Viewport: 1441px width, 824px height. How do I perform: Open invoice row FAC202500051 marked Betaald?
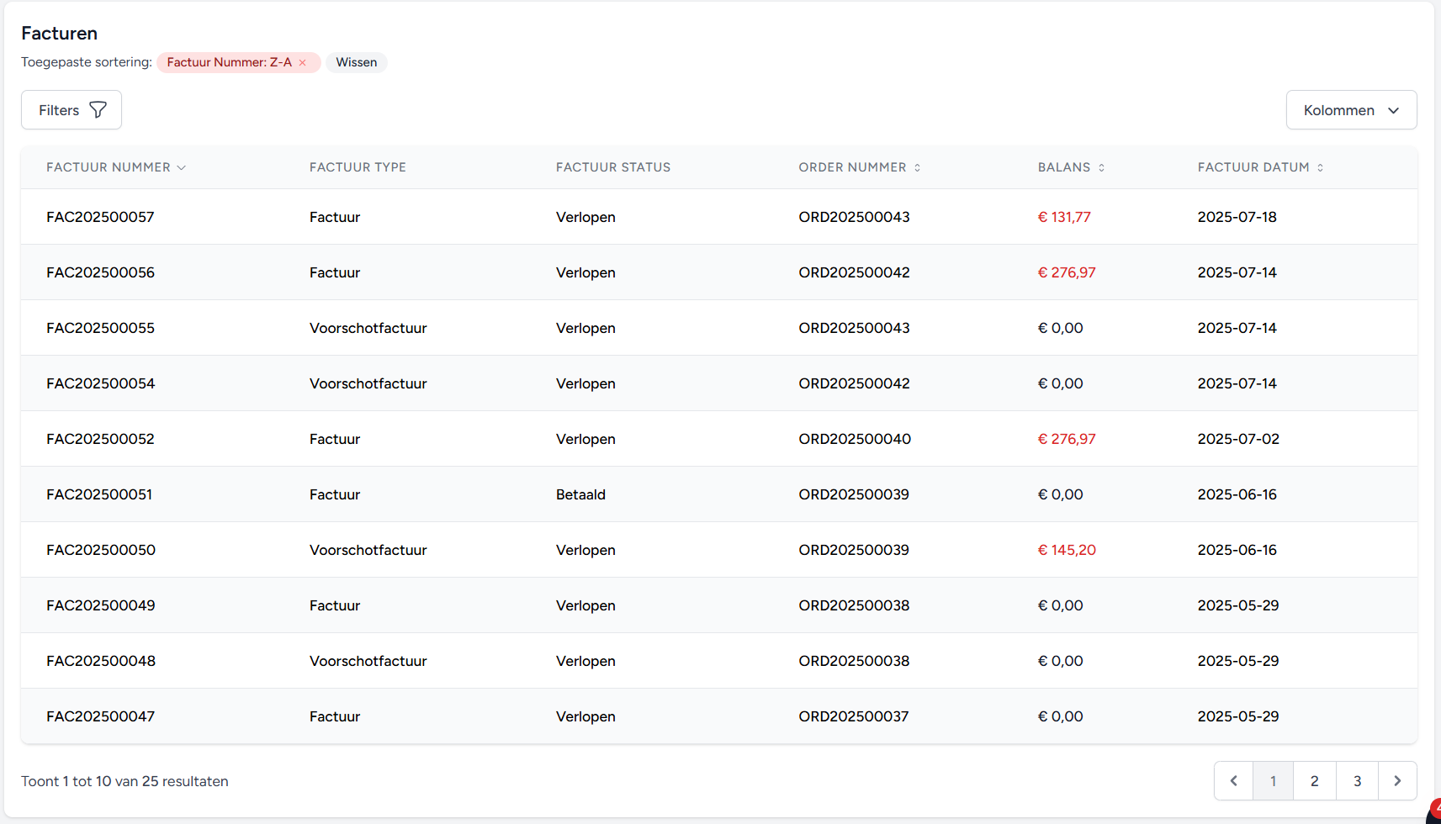point(99,494)
